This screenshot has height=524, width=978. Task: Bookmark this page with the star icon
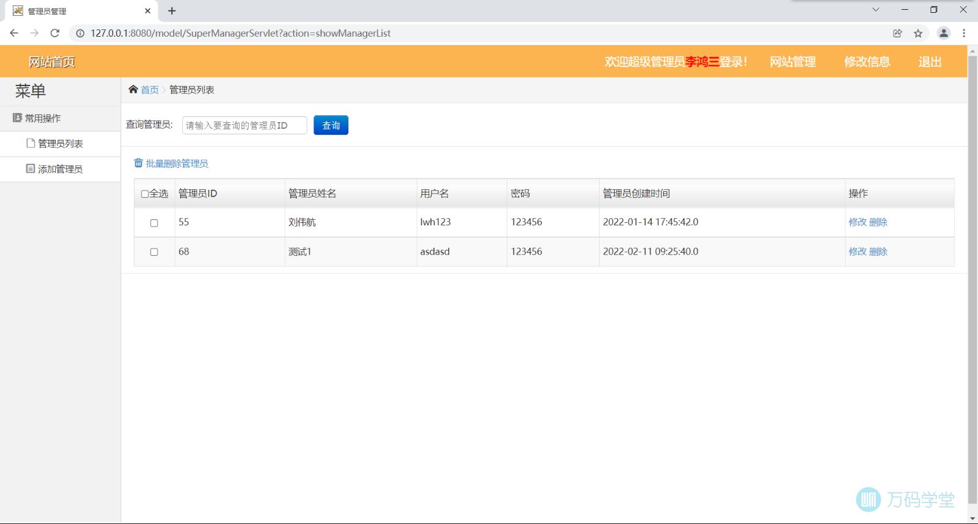pyautogui.click(x=918, y=34)
